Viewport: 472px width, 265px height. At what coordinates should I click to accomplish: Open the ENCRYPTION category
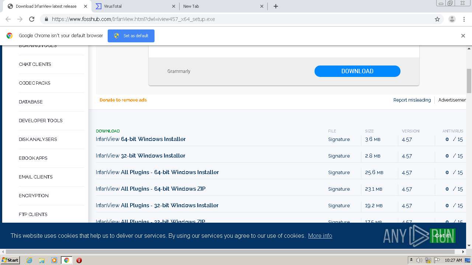pyautogui.click(x=34, y=195)
